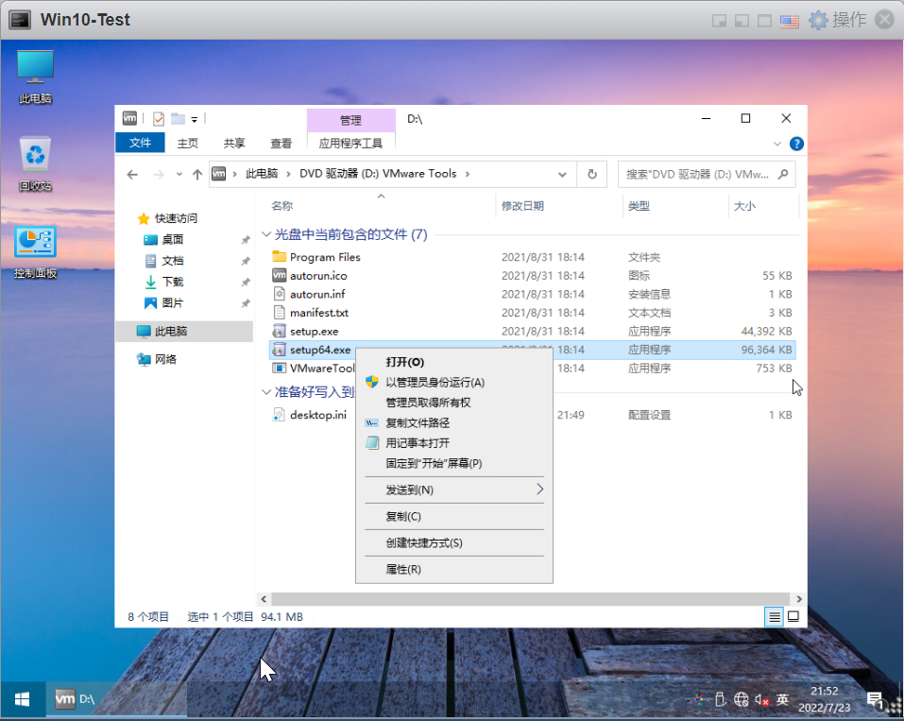
Task: Go back with the left arrow
Action: 132,174
